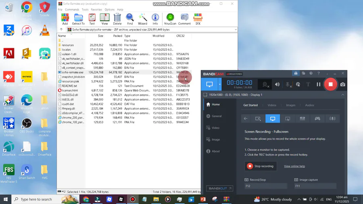Screen dimensions: 363x204
Task: Switch to the Videos tab in Bandicam
Action: (272, 105)
